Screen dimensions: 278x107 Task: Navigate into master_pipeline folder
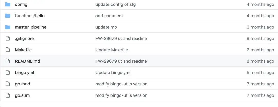(31, 27)
